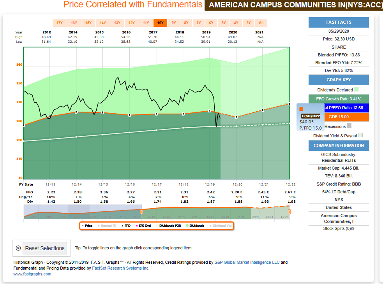Choose the 3Y time range tab

tap(249, 23)
